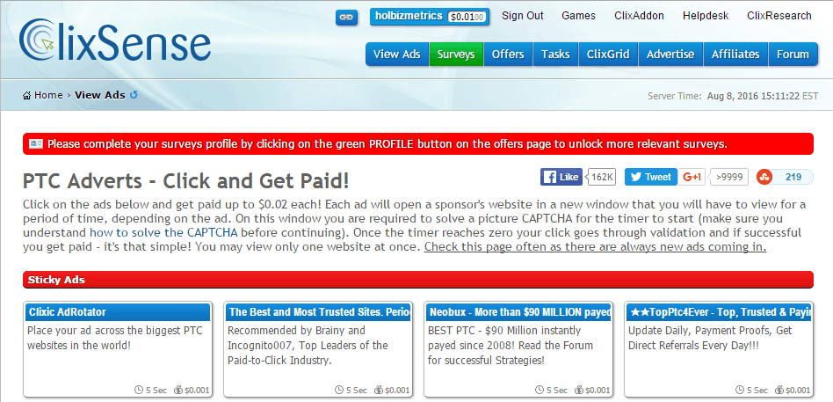Click 'BEST PTC - $90 Million' description
Image resolution: width=833 pixels, height=402 pixels.
pos(510,345)
